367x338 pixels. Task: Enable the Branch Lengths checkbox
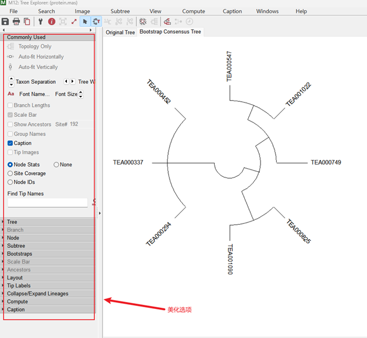point(10,105)
